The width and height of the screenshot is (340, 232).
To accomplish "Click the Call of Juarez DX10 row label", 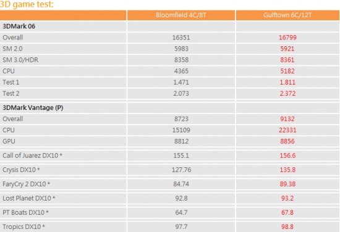I will (x=32, y=155).
